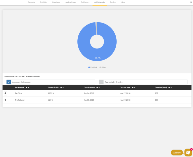193x157 pixels.
Task: Sort Ad Network column ascending arrow
Action: click(x=26, y=87)
